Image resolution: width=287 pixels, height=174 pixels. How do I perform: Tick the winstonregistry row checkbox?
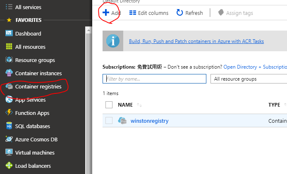pos(109,121)
